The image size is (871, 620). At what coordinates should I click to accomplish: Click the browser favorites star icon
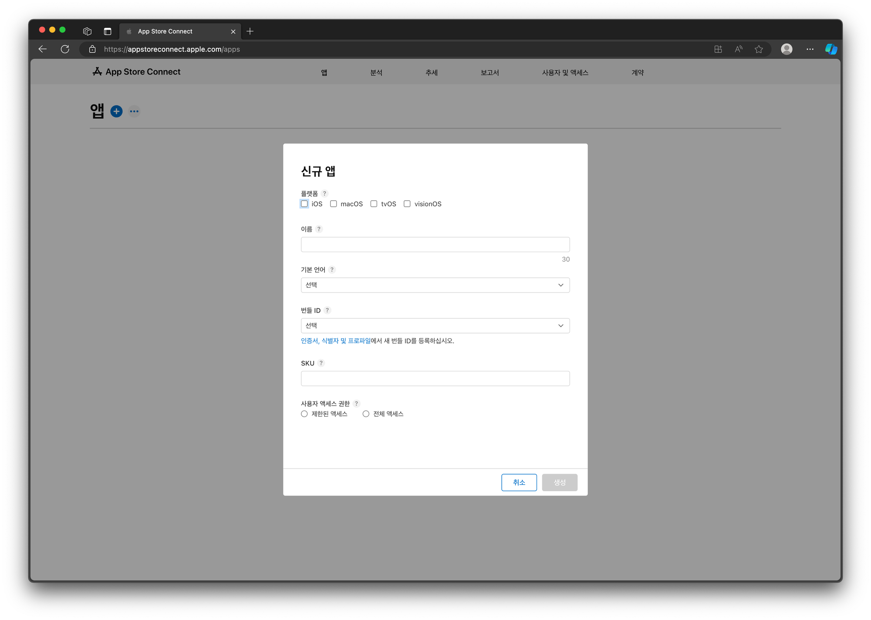click(759, 49)
